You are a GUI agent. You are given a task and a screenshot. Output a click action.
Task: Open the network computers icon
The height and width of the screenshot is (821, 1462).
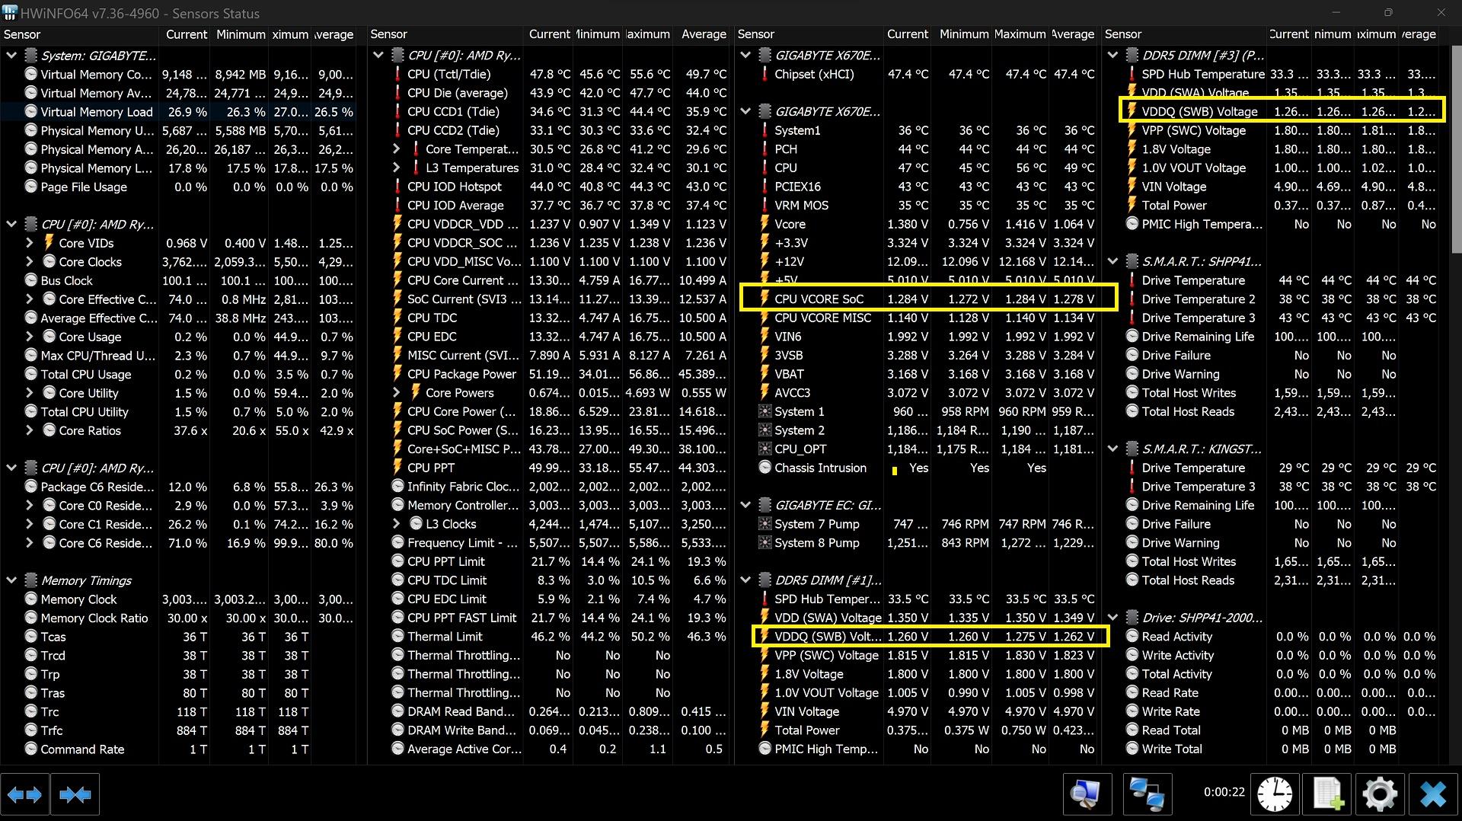1147,794
